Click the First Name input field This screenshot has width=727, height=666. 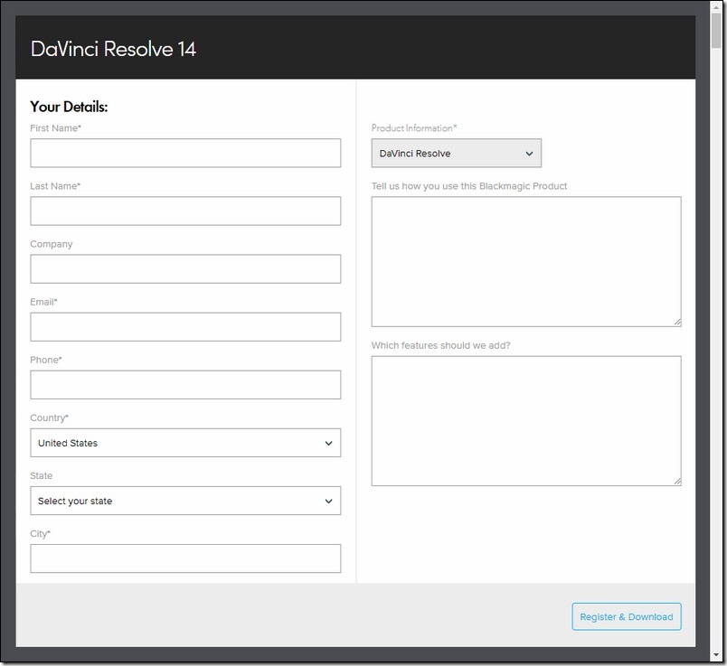tap(185, 153)
